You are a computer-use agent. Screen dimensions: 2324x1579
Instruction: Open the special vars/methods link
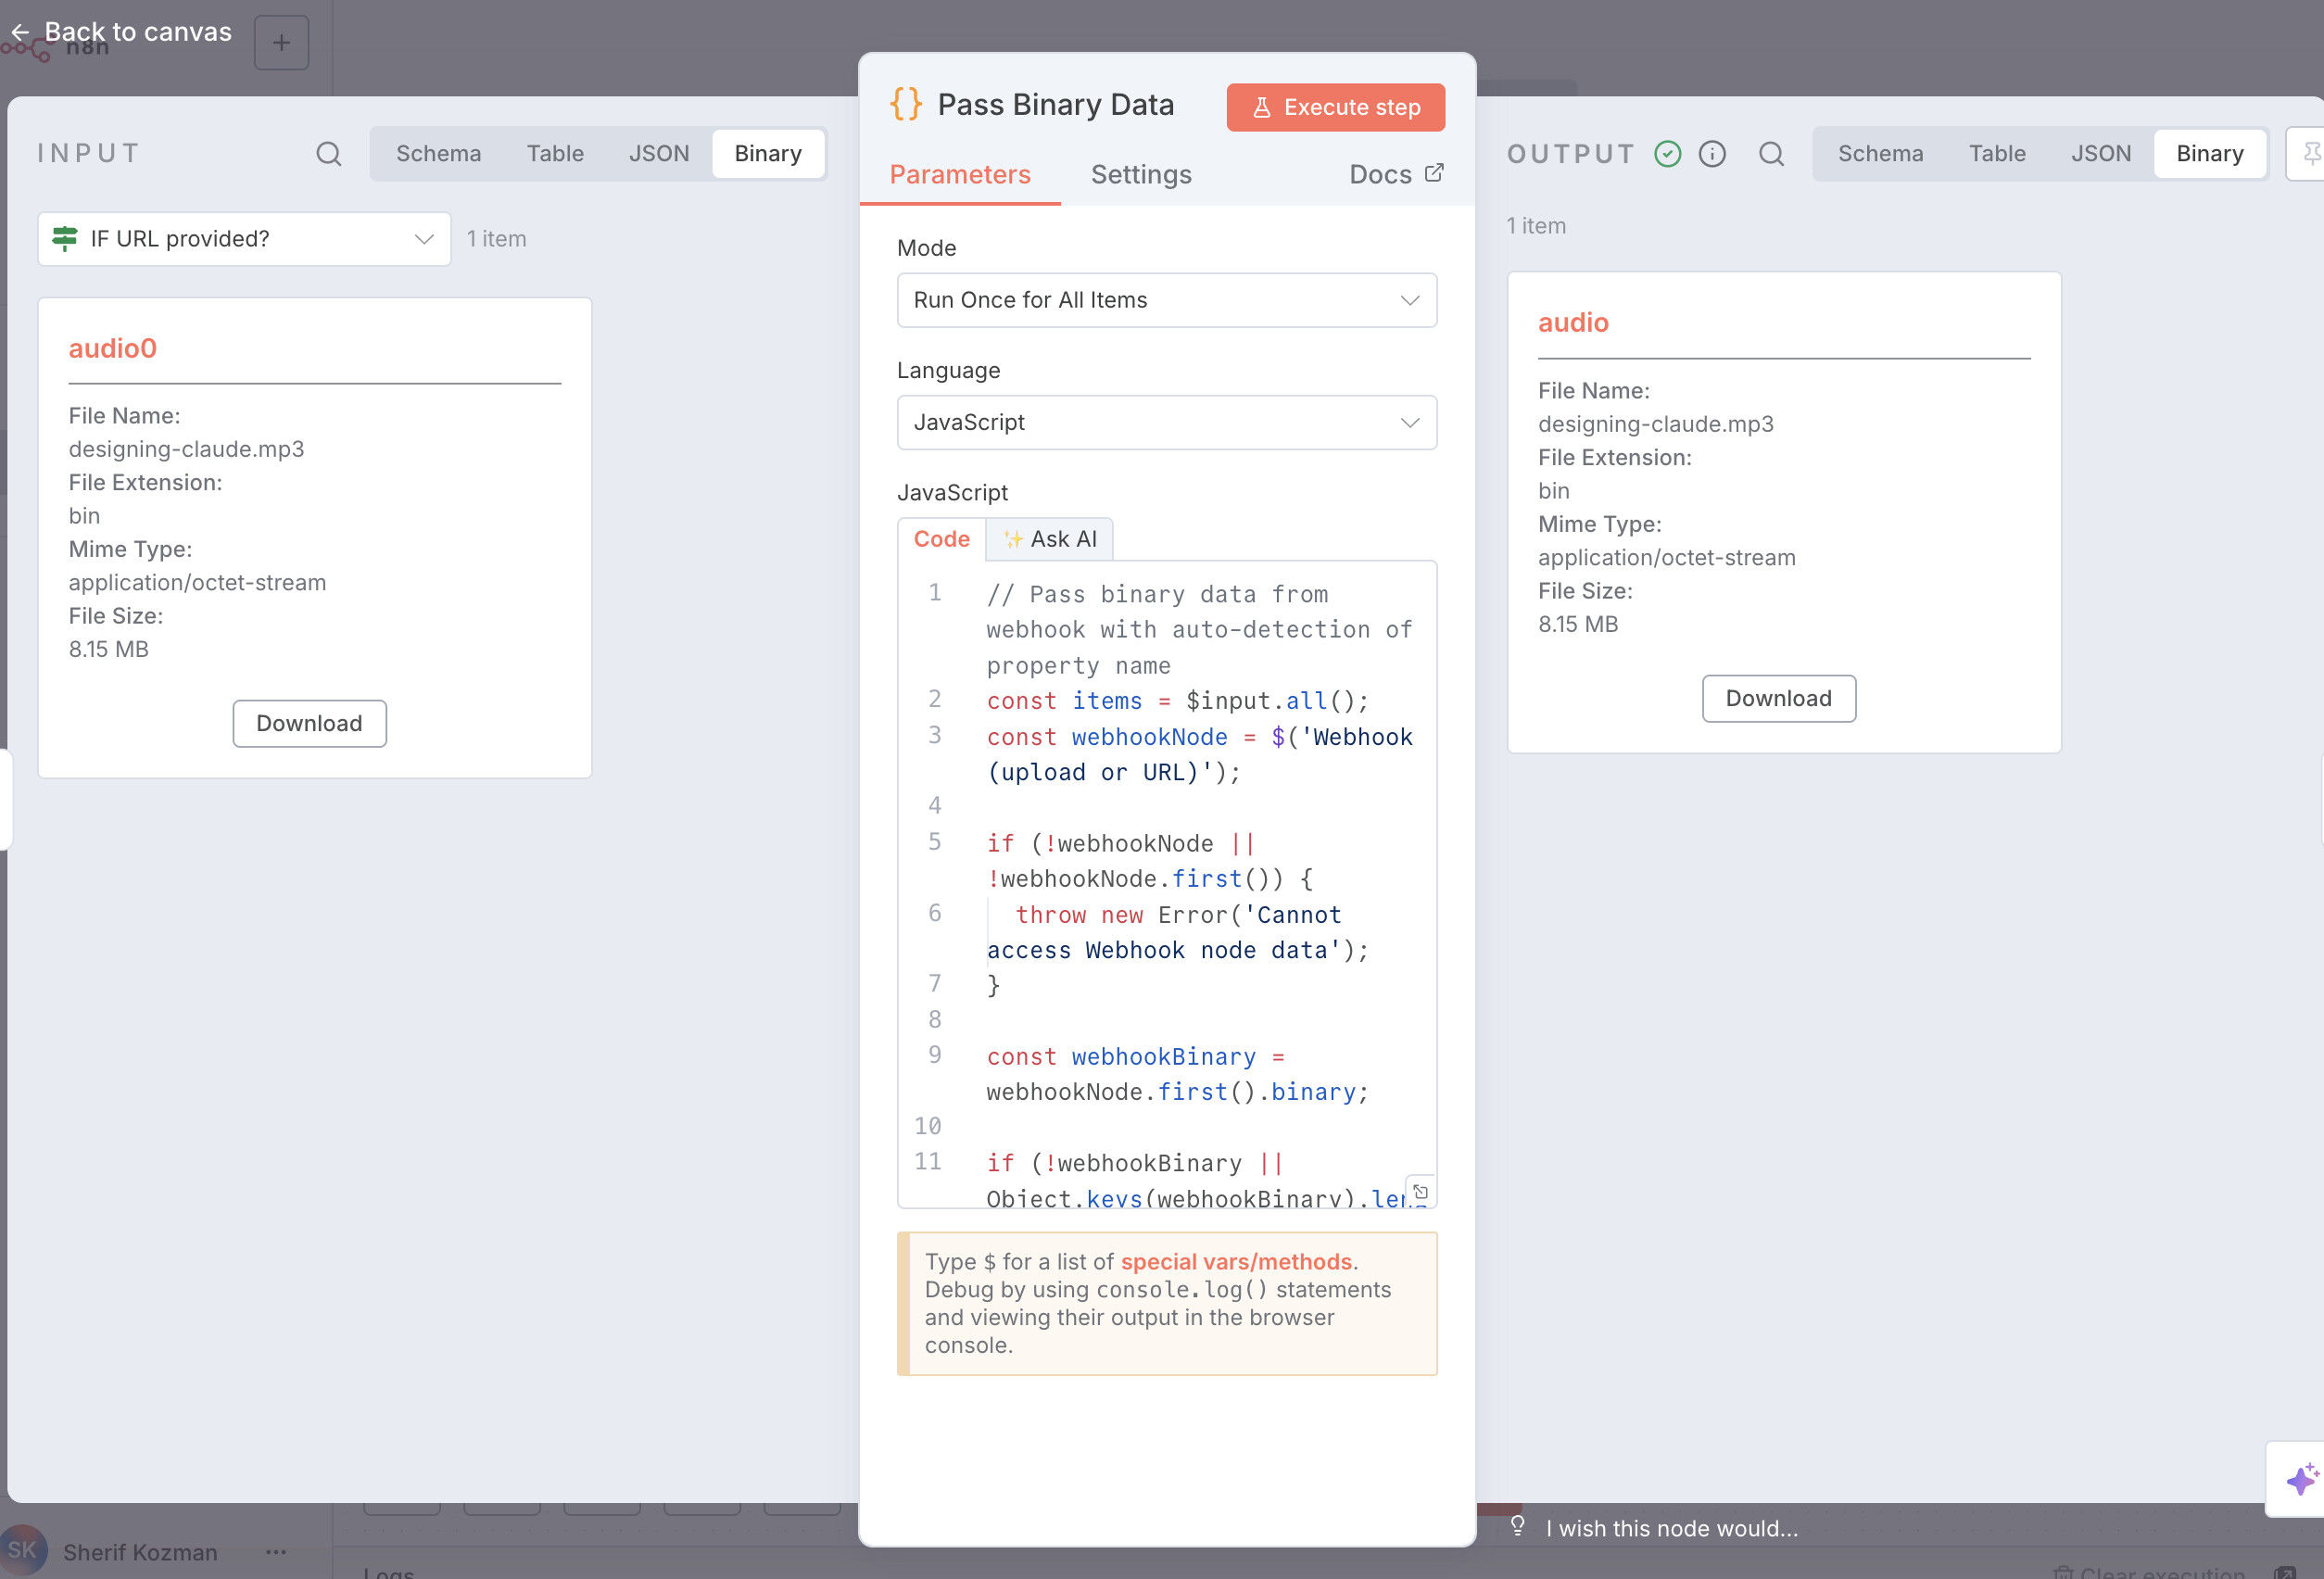pyautogui.click(x=1235, y=1261)
